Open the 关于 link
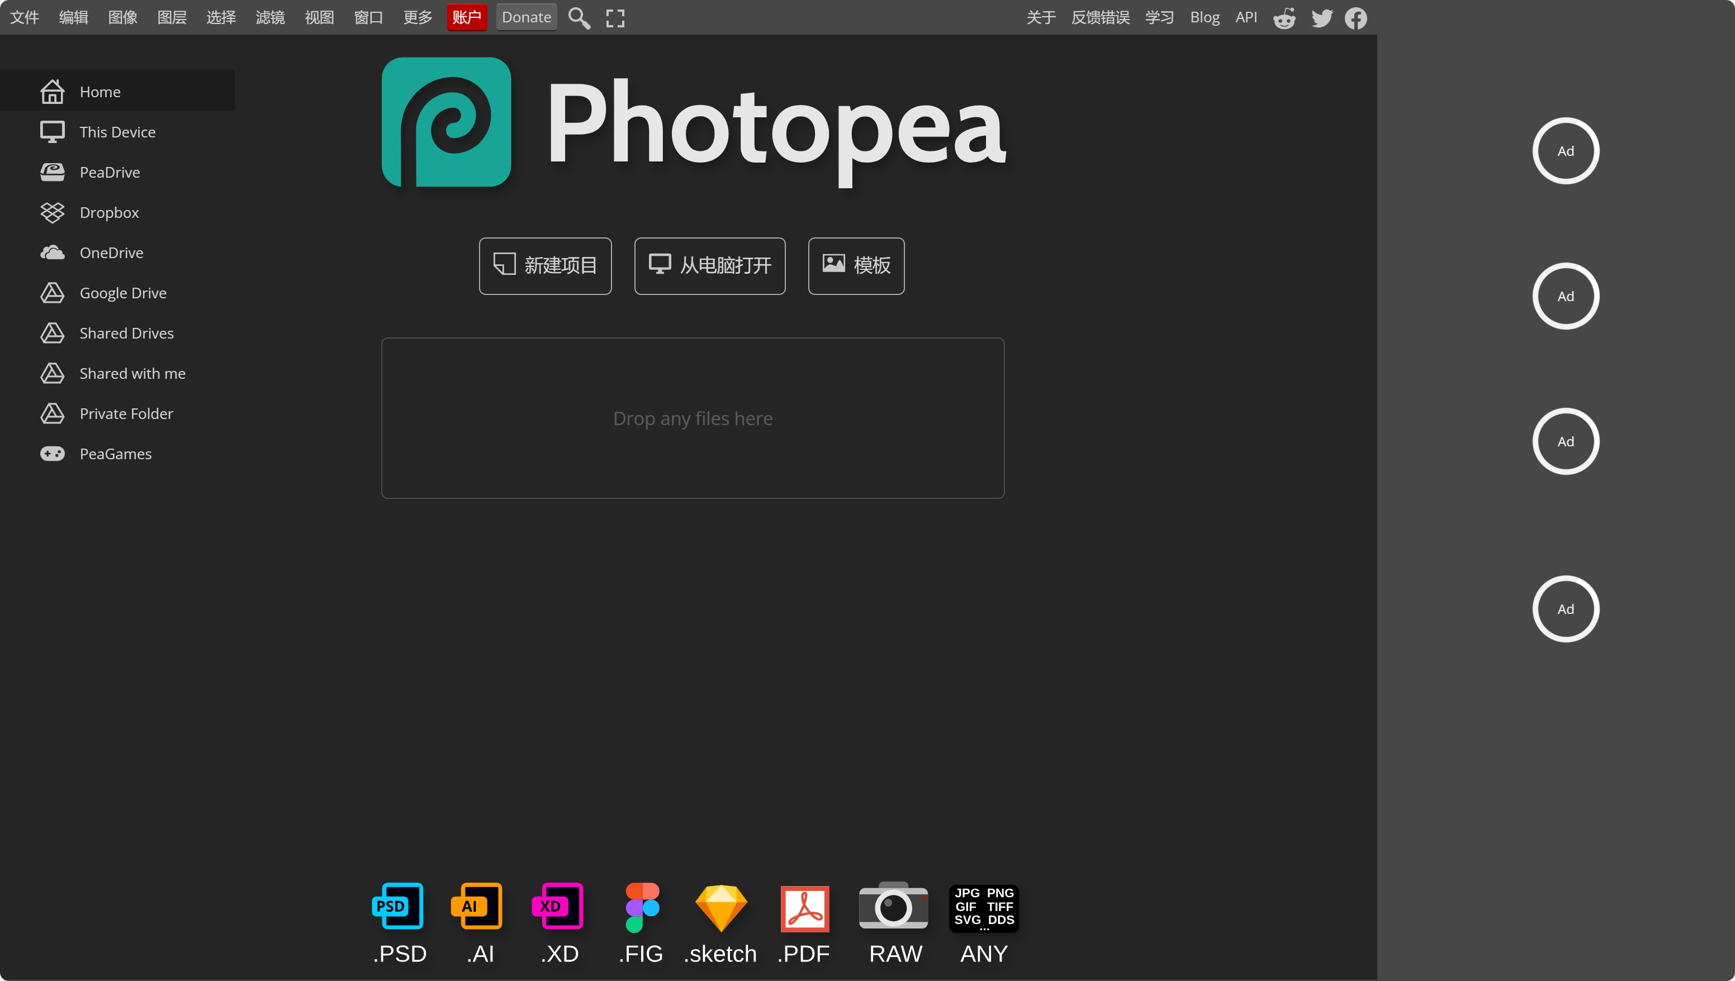The width and height of the screenshot is (1735, 981). click(1041, 17)
